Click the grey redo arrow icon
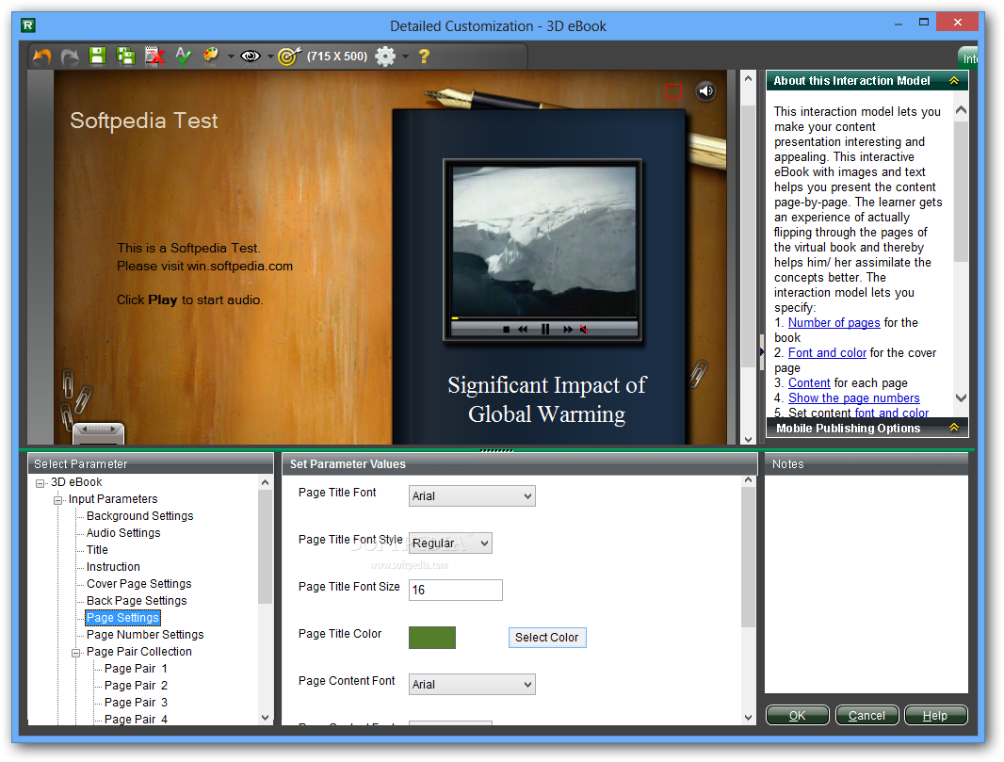This screenshot has height=762, width=1004. (69, 57)
